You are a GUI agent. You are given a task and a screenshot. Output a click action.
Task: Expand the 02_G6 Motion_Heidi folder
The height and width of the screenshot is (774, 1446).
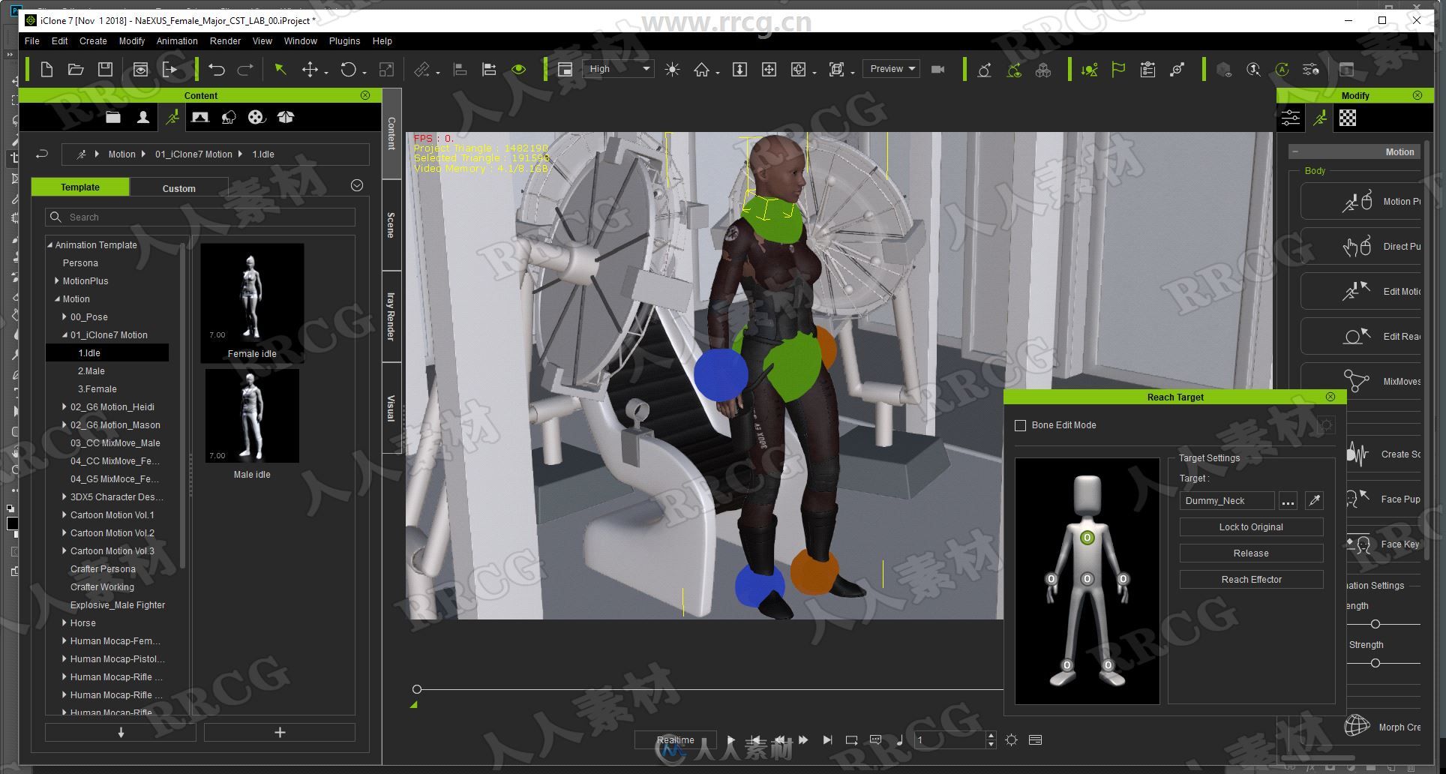[x=64, y=407]
